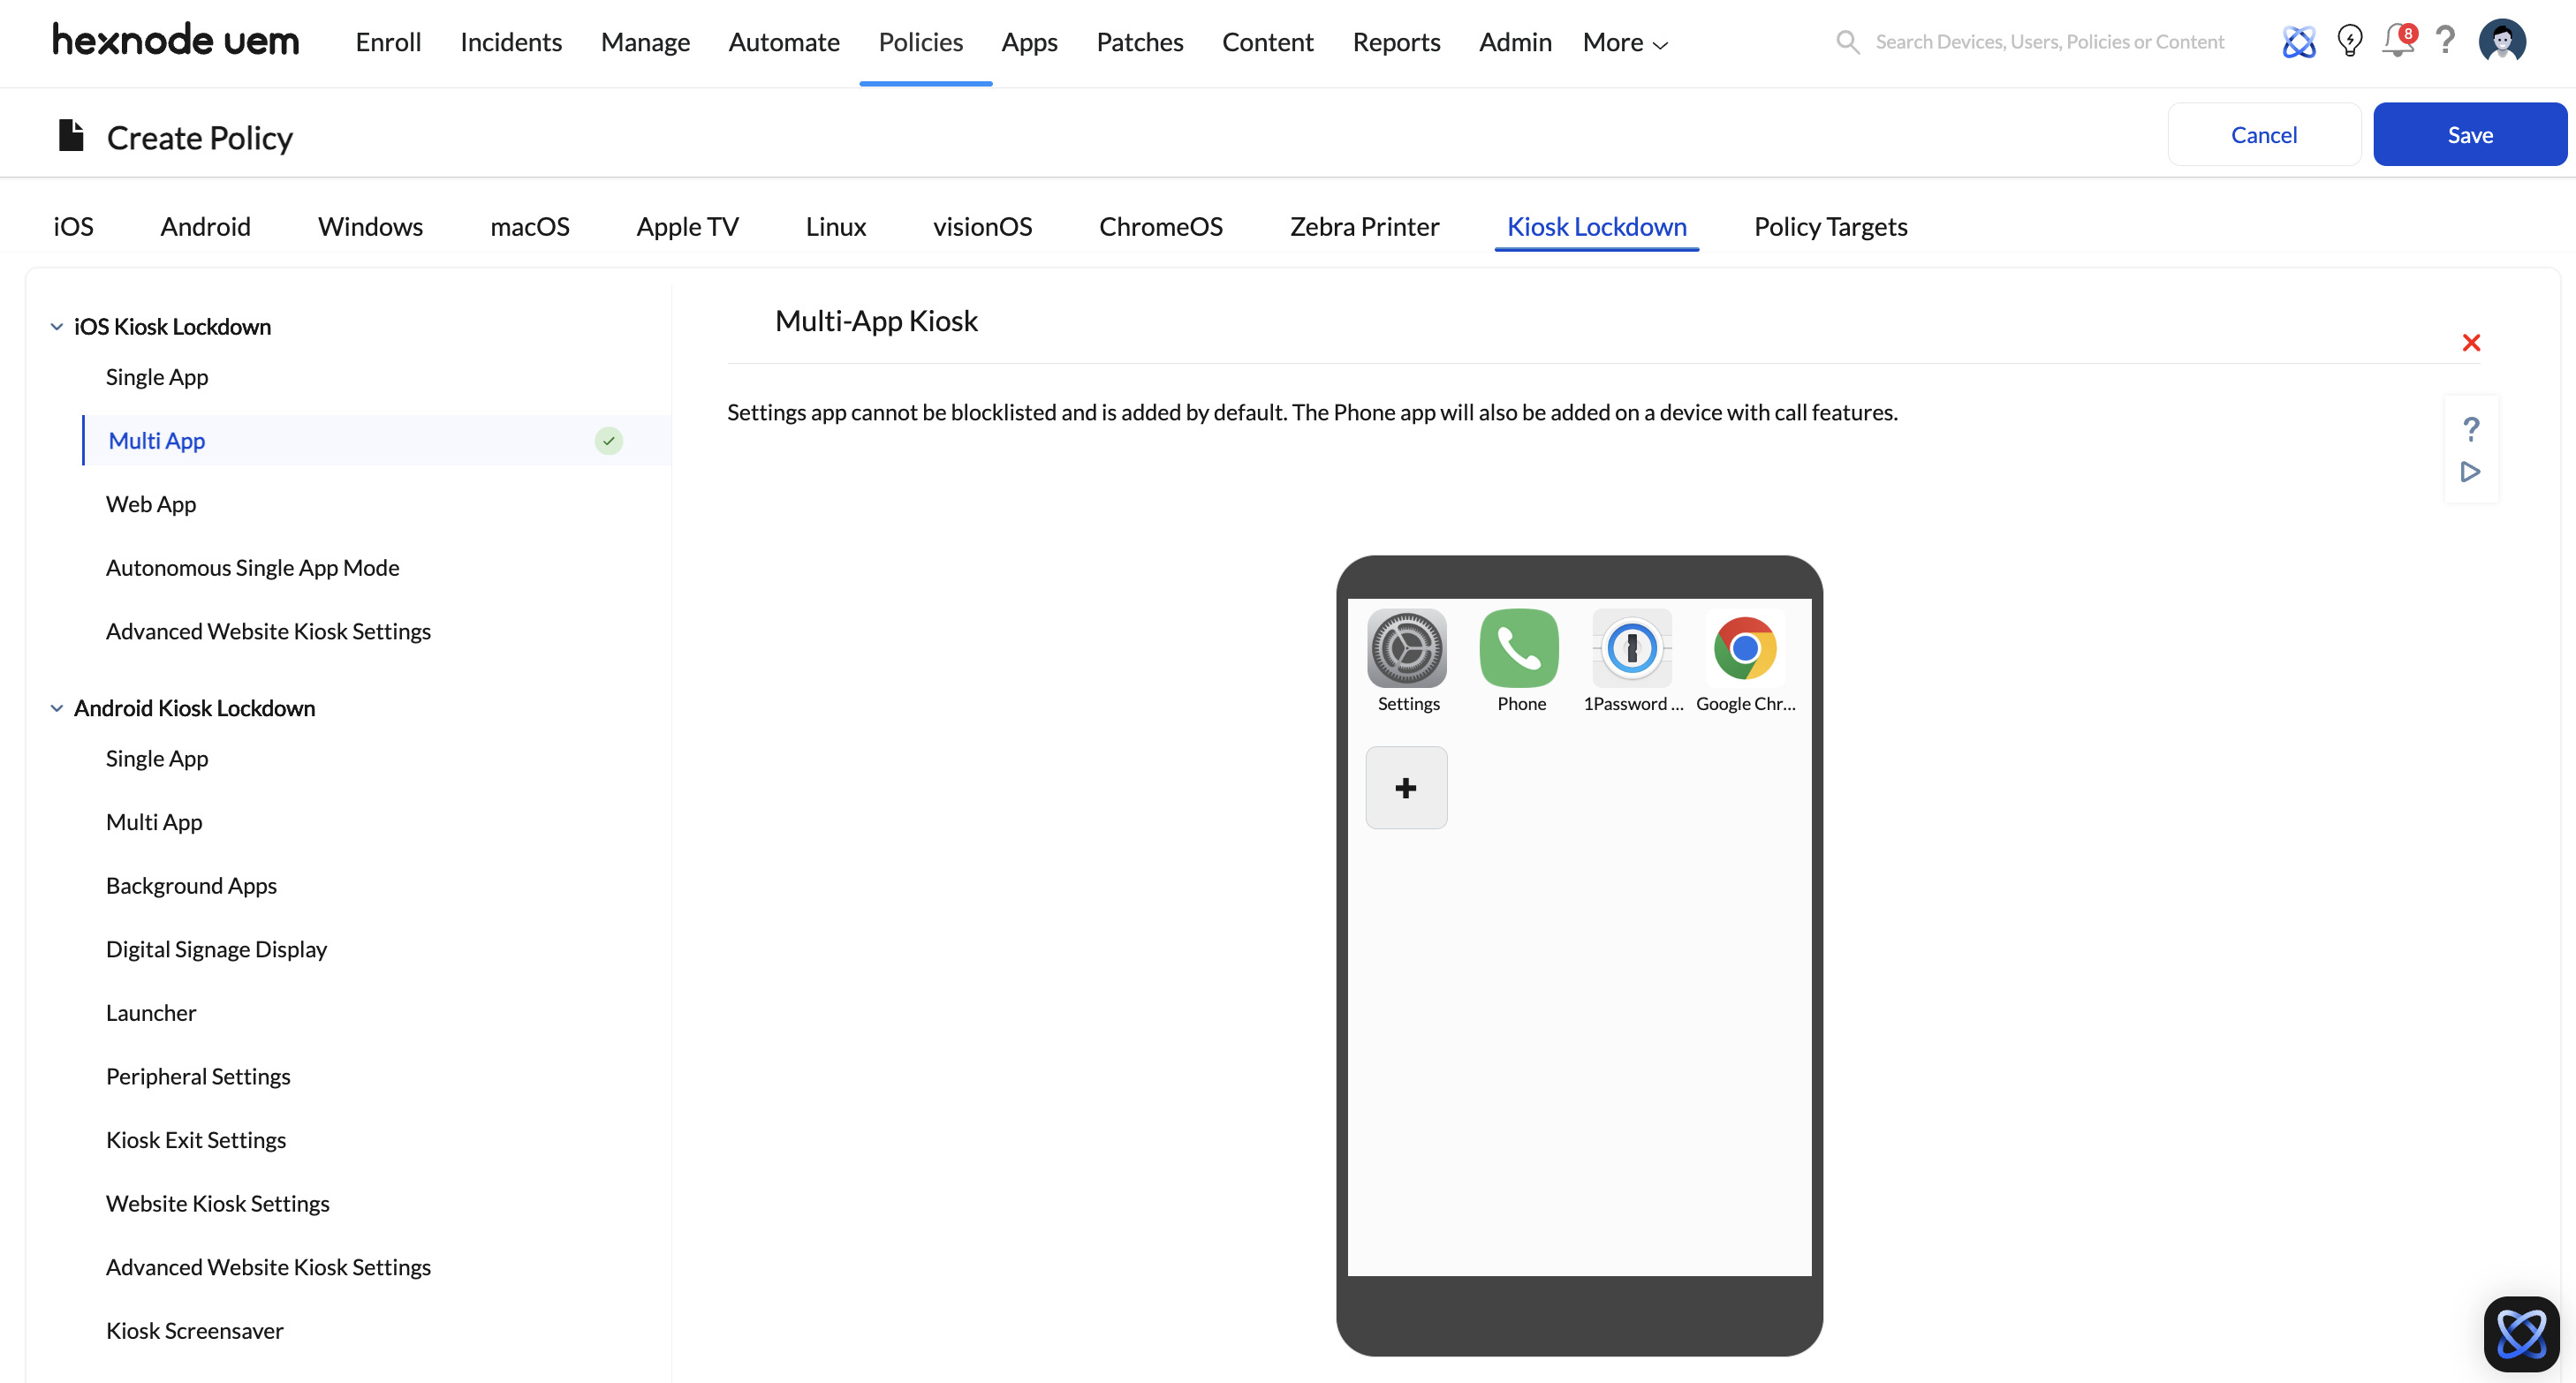Open Kiosk Screensaver setting
The image size is (2576, 1383).
(195, 1331)
